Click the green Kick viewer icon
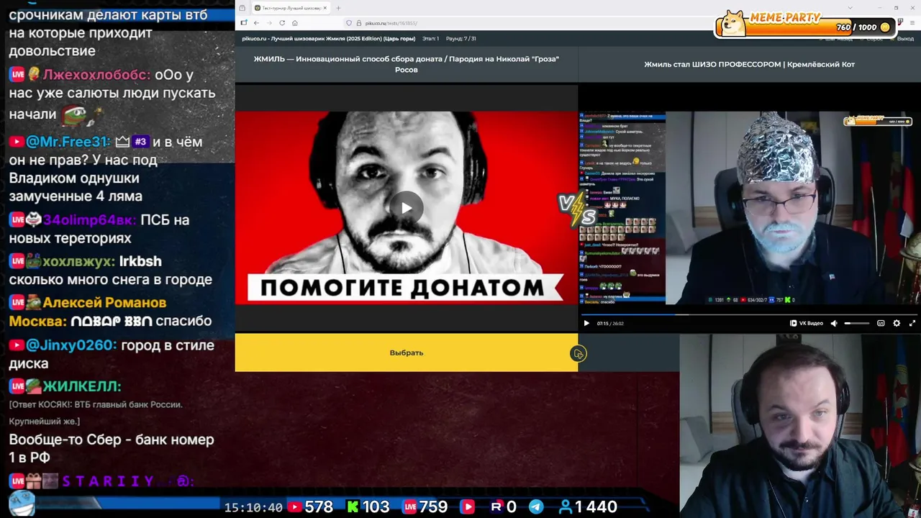 pos(353,507)
